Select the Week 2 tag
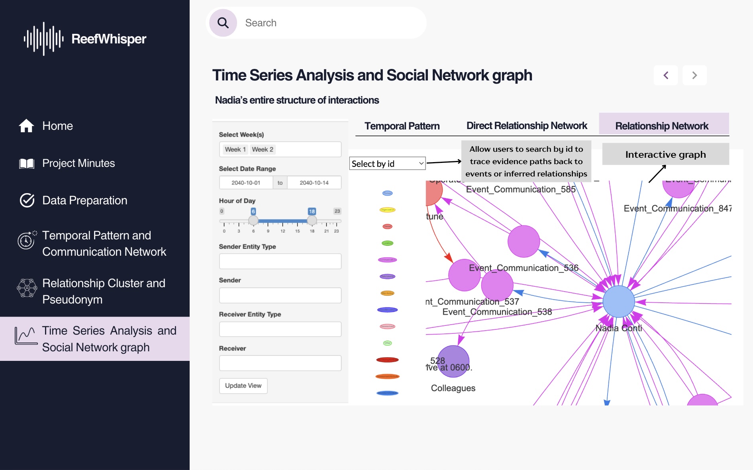Viewport: 753px width, 470px height. (263, 149)
